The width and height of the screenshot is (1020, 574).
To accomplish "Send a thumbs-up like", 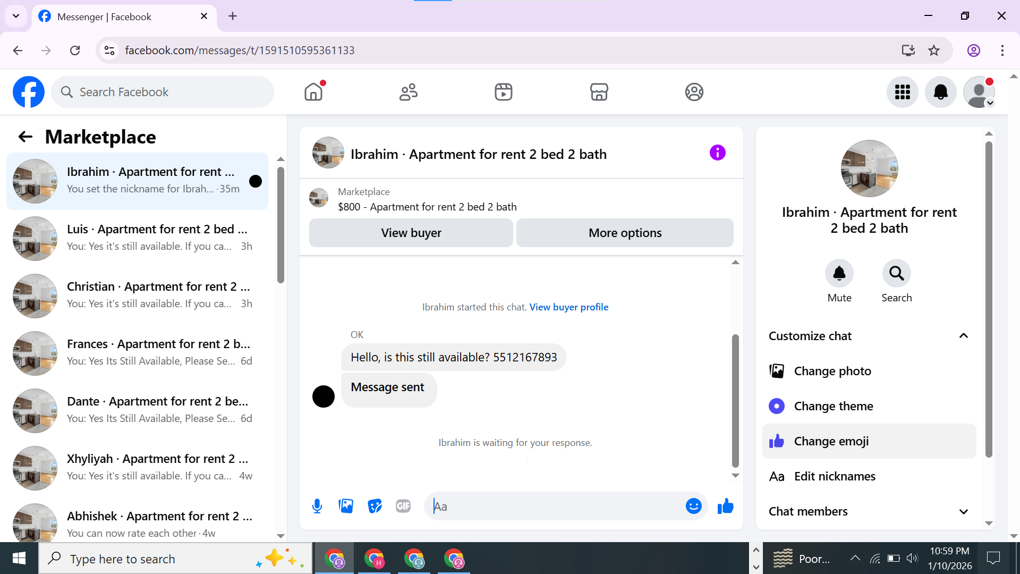I will pos(725,506).
